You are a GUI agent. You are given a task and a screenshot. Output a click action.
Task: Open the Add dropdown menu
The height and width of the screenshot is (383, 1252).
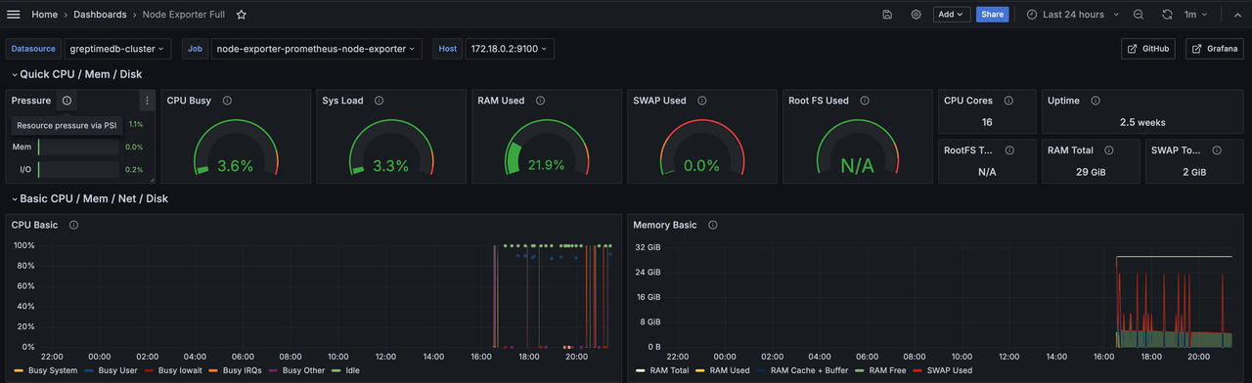(951, 15)
